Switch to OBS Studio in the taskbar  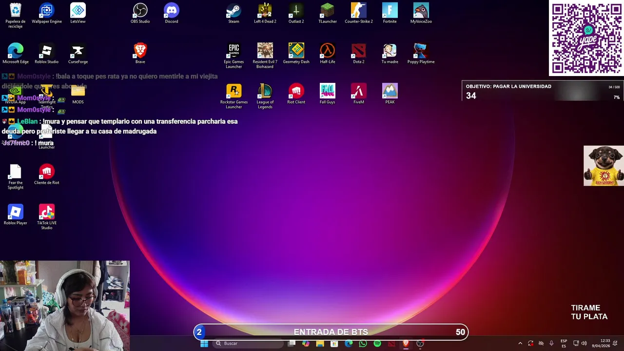tap(420, 344)
